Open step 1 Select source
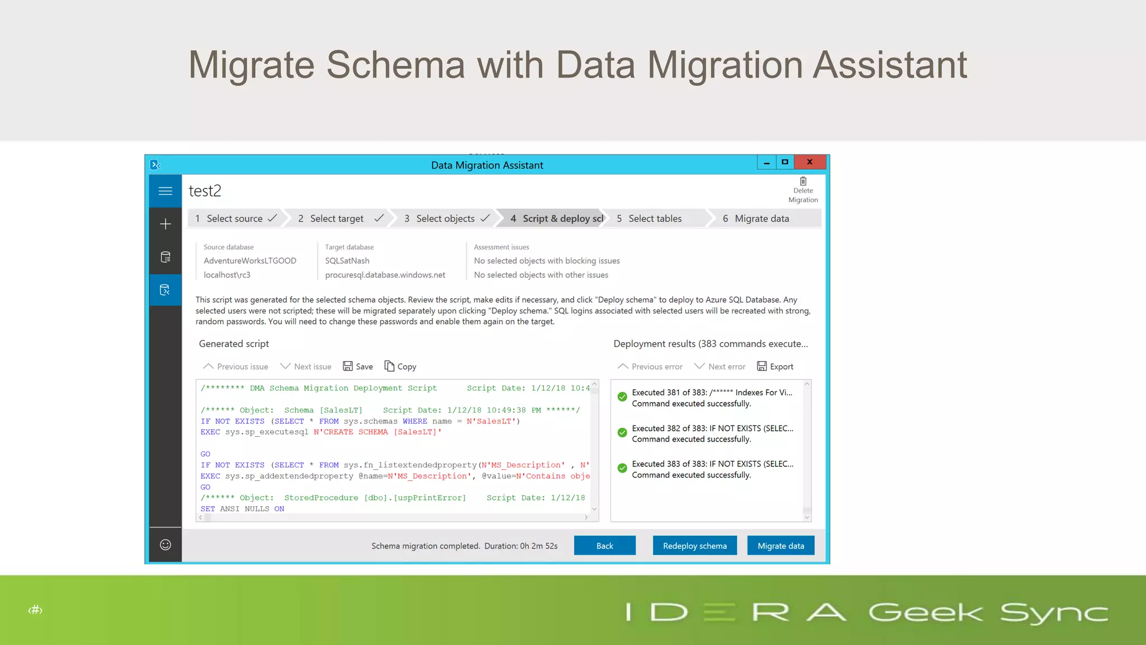This screenshot has width=1146, height=645. [236, 218]
